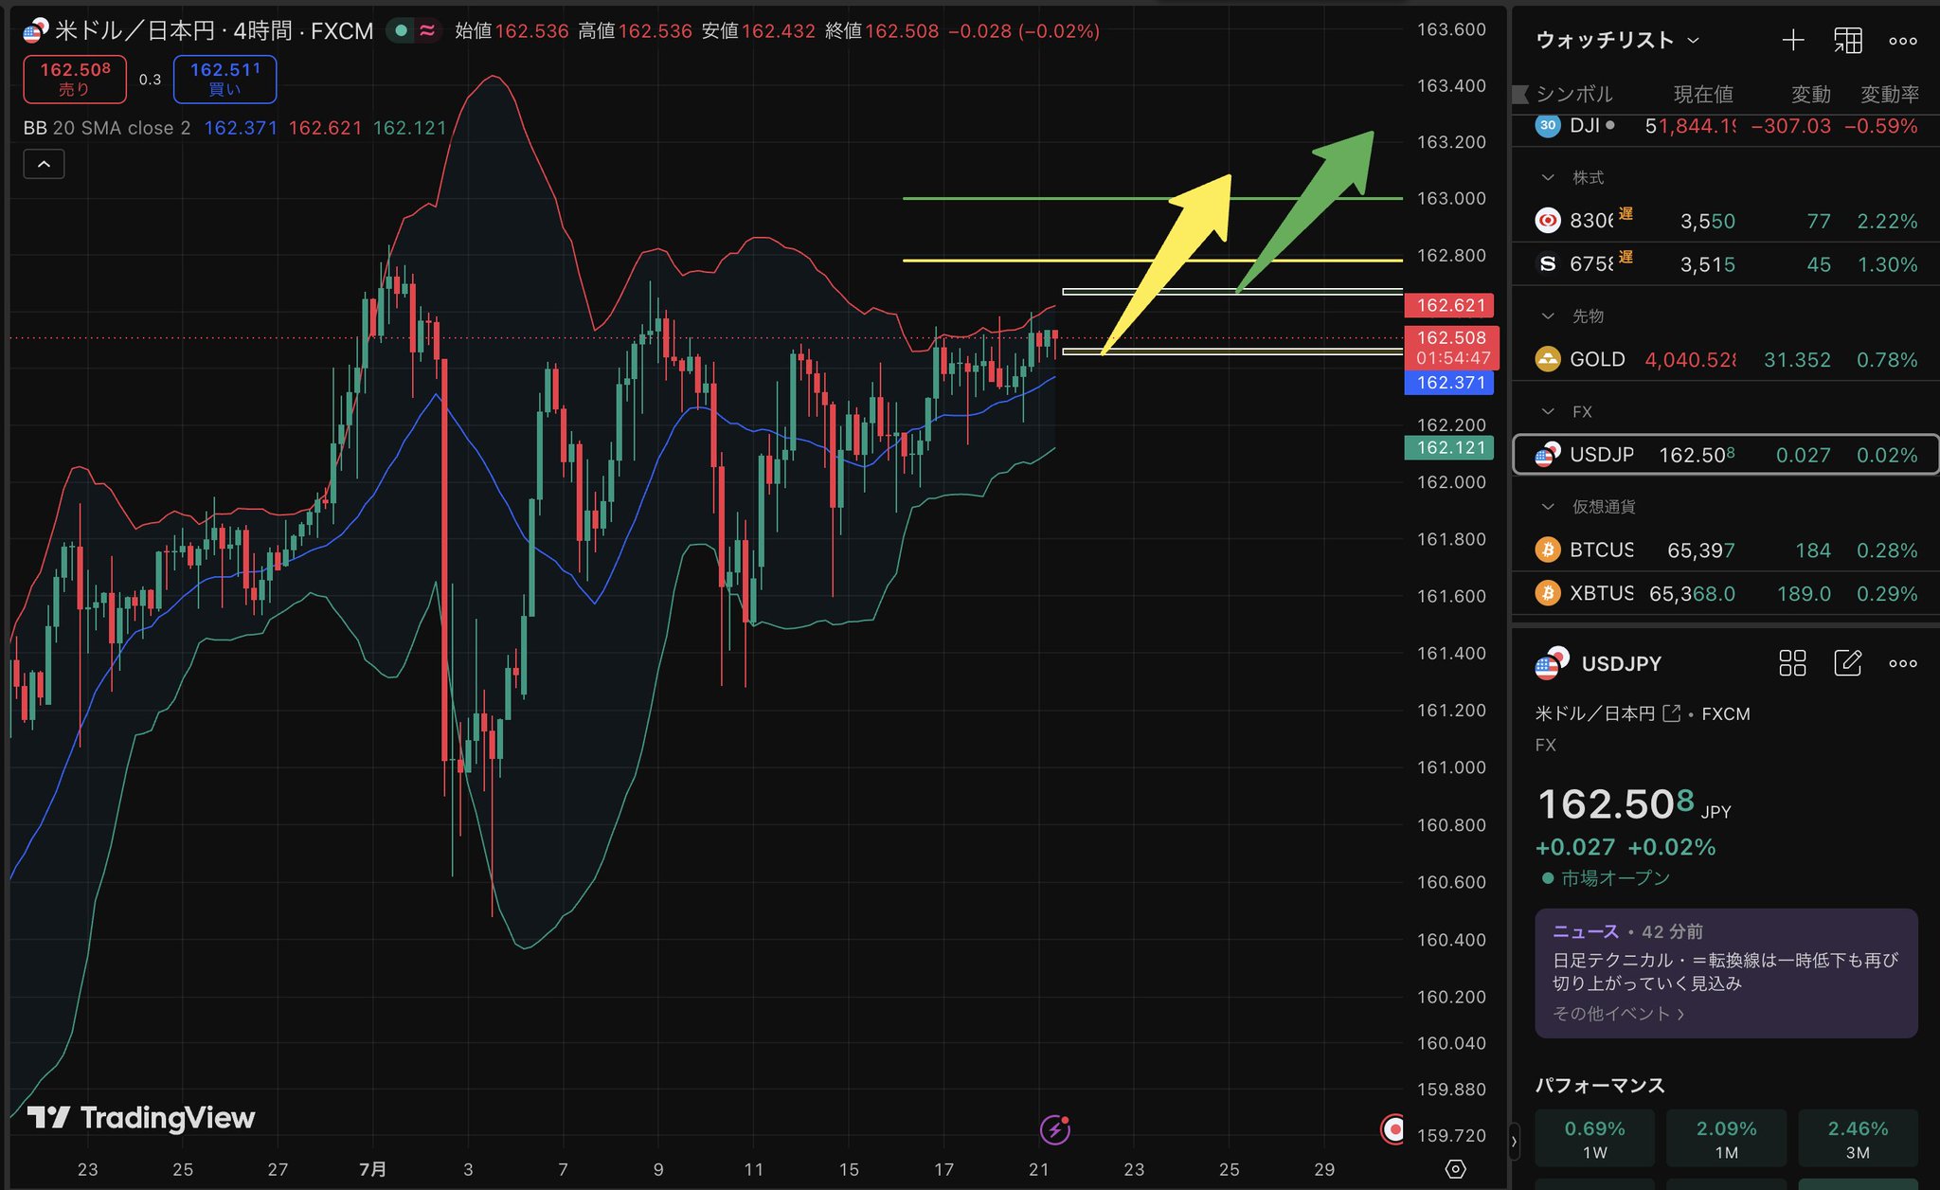Viewport: 1940px width, 1190px height.
Task: Open the その他イベント link
Action: [1618, 1014]
